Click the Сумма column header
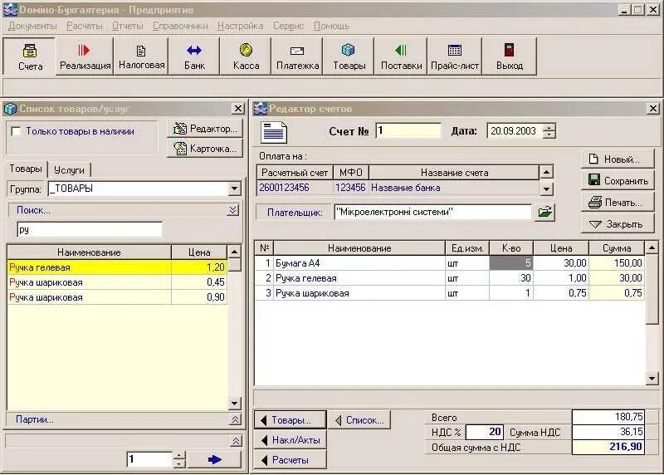This screenshot has width=664, height=475. point(617,248)
